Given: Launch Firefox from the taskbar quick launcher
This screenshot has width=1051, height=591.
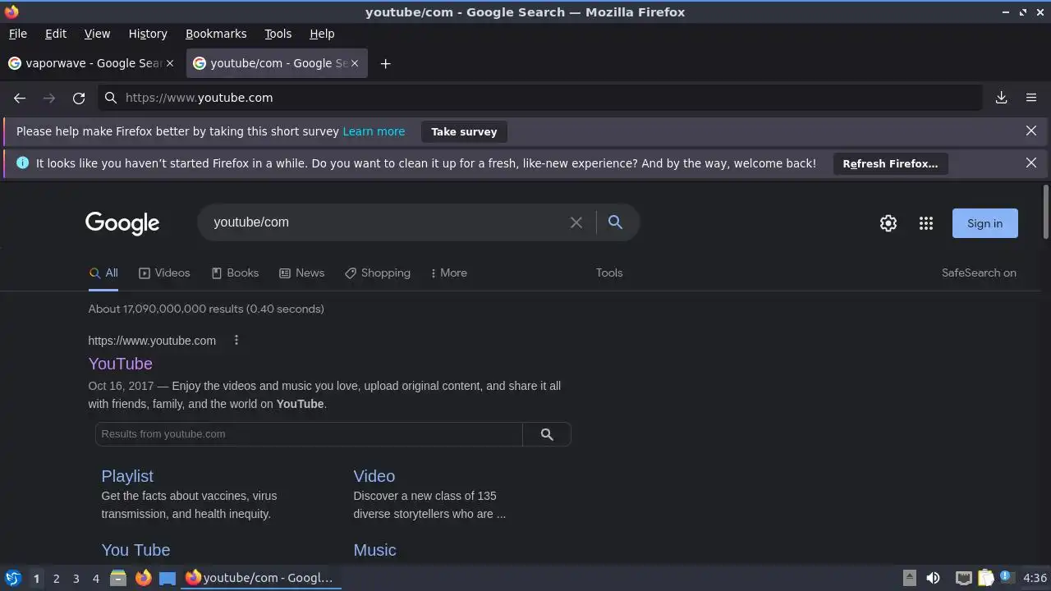Looking at the screenshot, I should pyautogui.click(x=144, y=578).
